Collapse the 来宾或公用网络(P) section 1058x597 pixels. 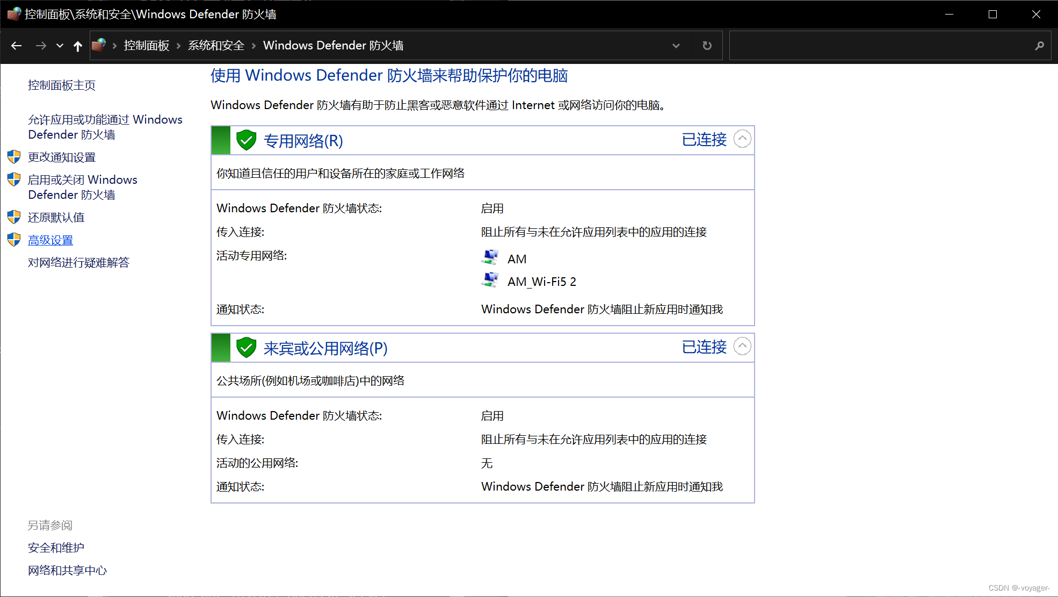[x=742, y=346]
